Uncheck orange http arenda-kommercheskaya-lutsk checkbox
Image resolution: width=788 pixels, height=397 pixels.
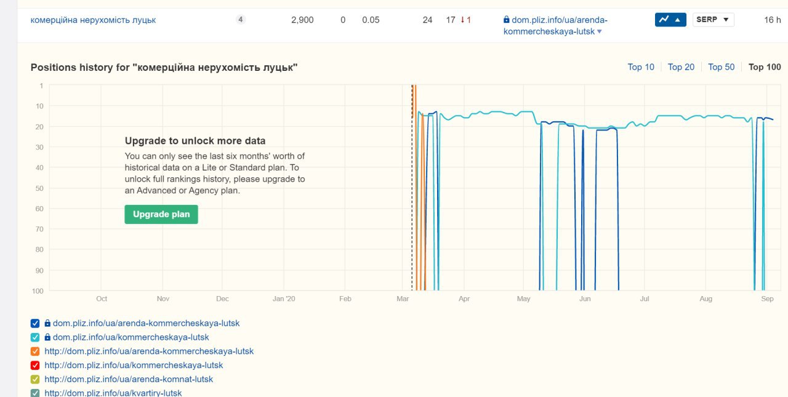[x=35, y=351]
